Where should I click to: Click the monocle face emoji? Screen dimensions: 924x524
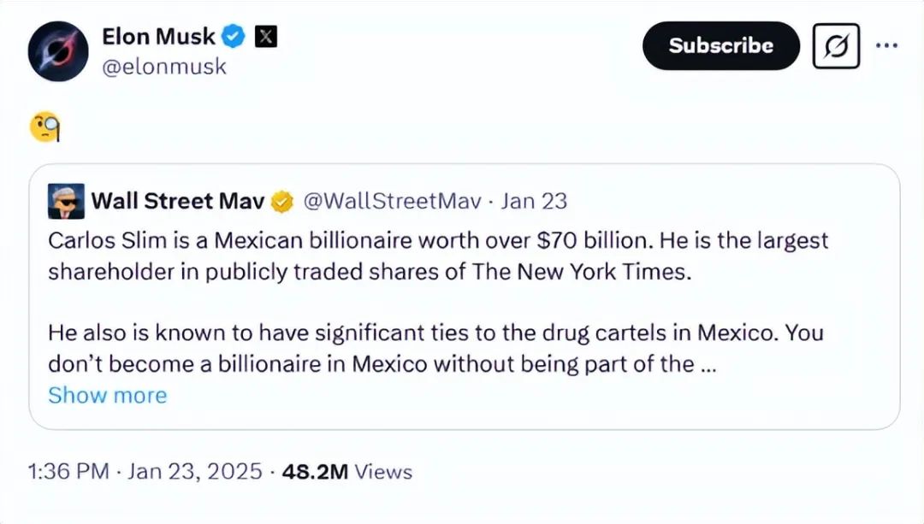pyautogui.click(x=45, y=128)
